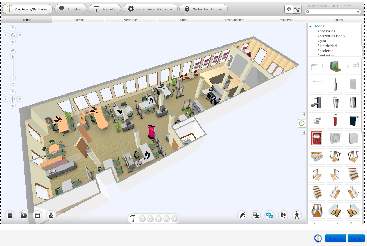367x246 pixels.
Task: Click the zoom slider handle
Action: pyautogui.click(x=13, y=77)
